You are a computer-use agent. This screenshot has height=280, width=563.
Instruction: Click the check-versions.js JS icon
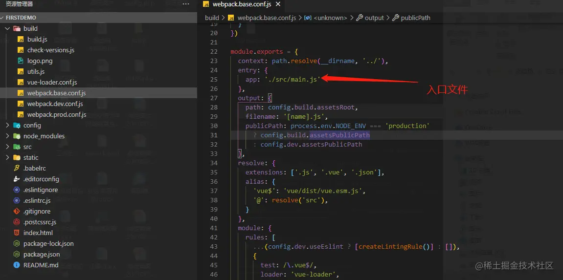(x=21, y=50)
